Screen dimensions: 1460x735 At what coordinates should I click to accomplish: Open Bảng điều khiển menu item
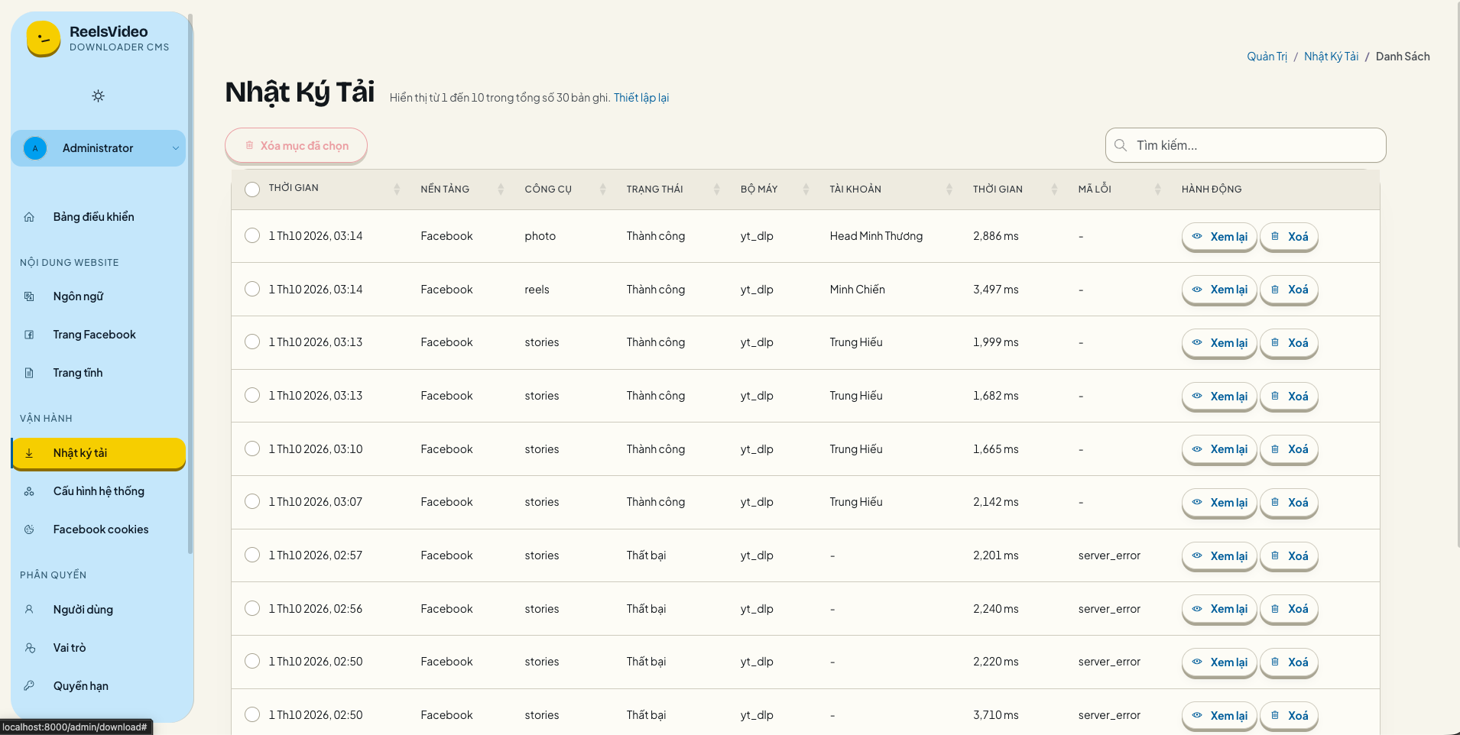pyautogui.click(x=99, y=217)
